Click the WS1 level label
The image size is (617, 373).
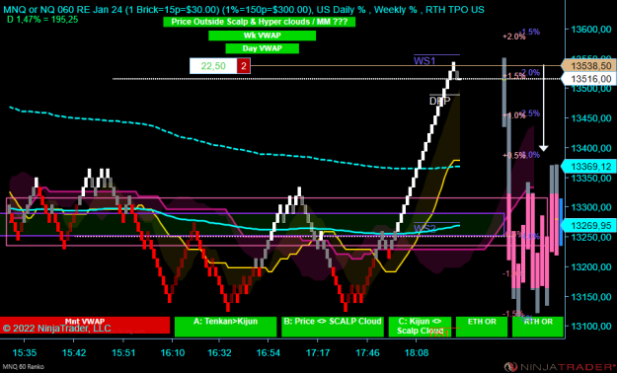424,61
